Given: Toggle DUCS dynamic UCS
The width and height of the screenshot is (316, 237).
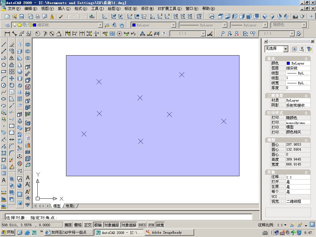Looking at the screenshot, I should click(x=142, y=225).
